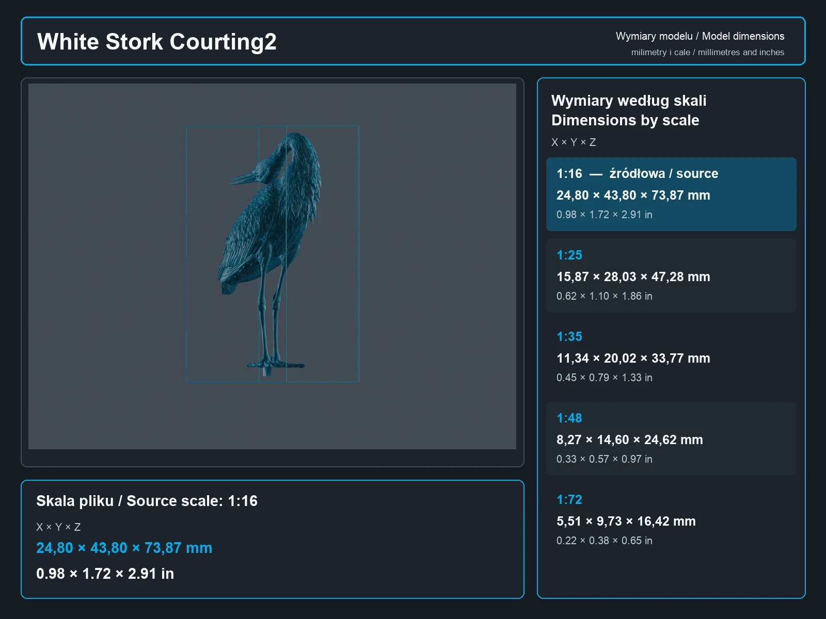The width and height of the screenshot is (826, 619).
Task: Click the stork 3D model preview
Action: click(272, 266)
